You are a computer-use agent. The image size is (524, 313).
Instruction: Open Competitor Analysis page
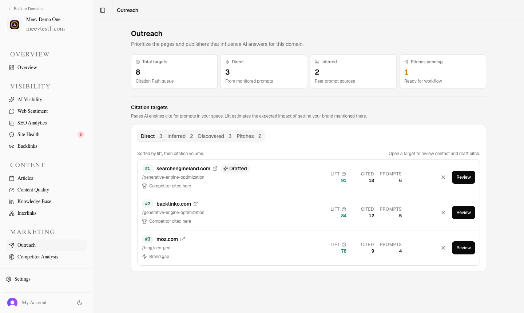pos(47,257)
